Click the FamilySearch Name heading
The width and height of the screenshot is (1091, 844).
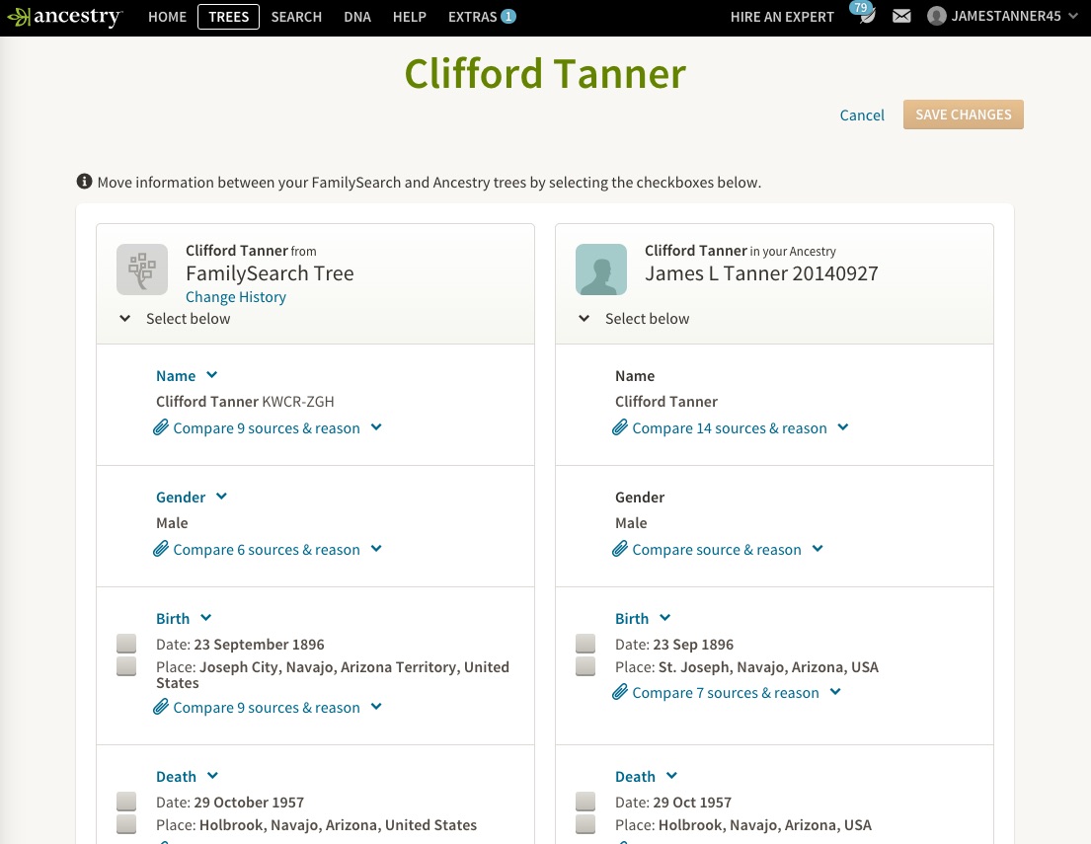[x=176, y=376]
